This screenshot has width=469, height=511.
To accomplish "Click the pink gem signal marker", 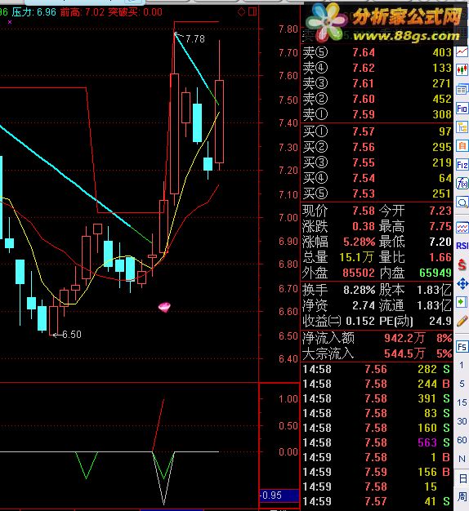I will pos(164,307).
